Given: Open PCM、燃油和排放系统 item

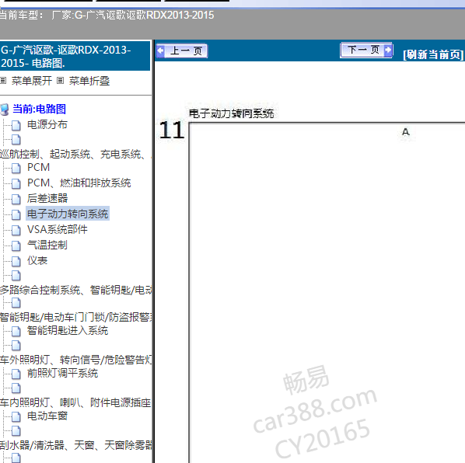Looking at the screenshot, I should (x=79, y=183).
